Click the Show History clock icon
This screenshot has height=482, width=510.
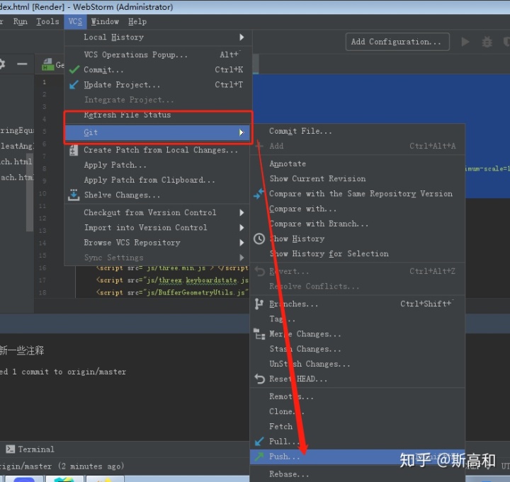tap(259, 239)
